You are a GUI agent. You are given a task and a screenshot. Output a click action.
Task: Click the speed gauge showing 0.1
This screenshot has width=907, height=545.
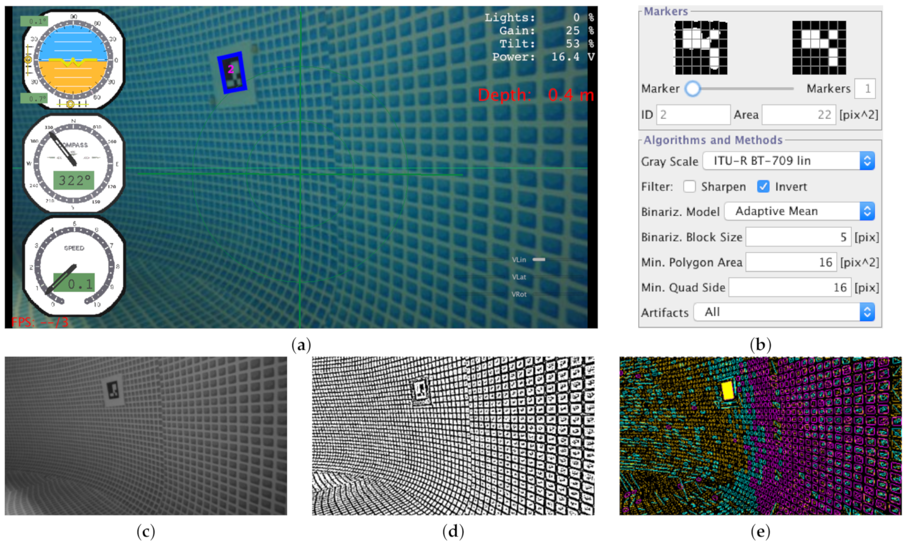pos(74,267)
